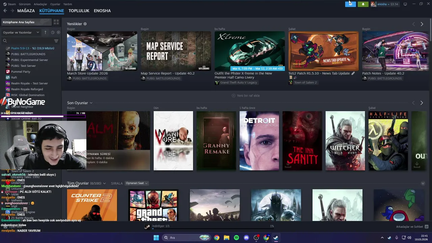This screenshot has height=243, width=432.
Task: Expand Oyunlar ve Yazılımlar dropdown
Action: point(21,32)
